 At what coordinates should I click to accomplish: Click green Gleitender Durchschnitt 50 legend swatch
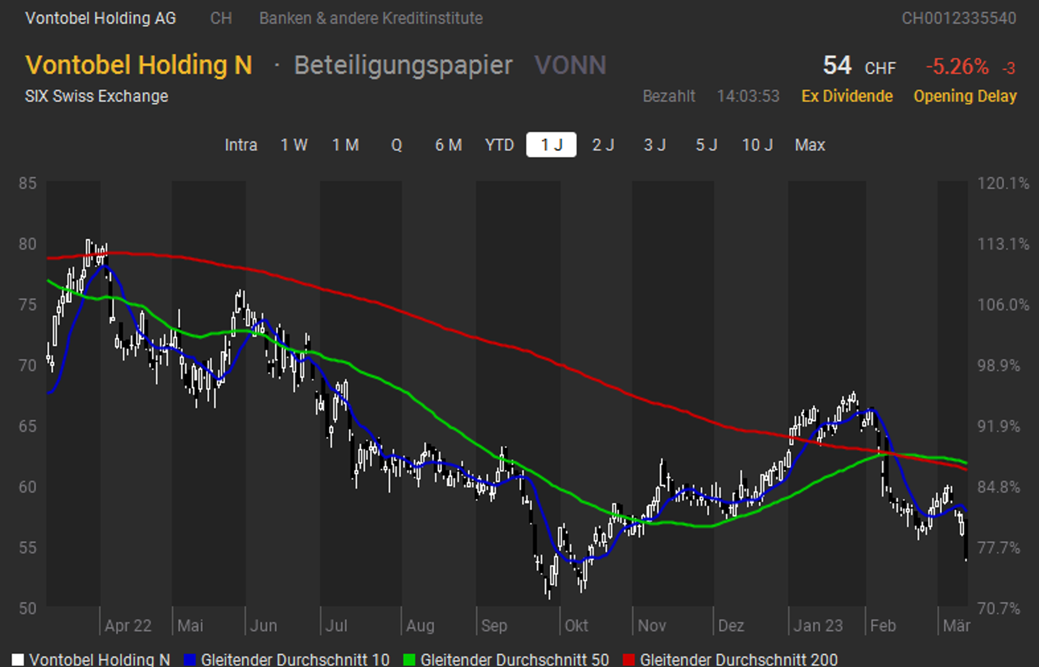[x=409, y=660]
